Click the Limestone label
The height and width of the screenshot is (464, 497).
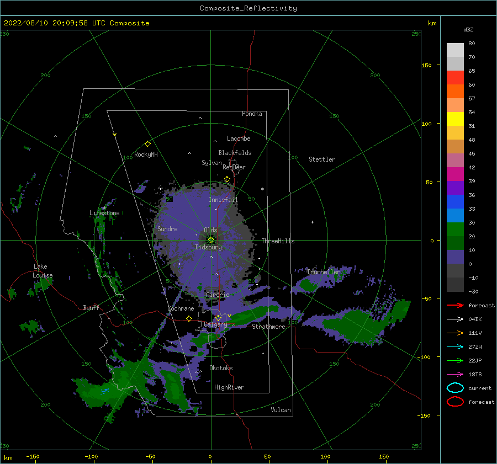point(104,213)
